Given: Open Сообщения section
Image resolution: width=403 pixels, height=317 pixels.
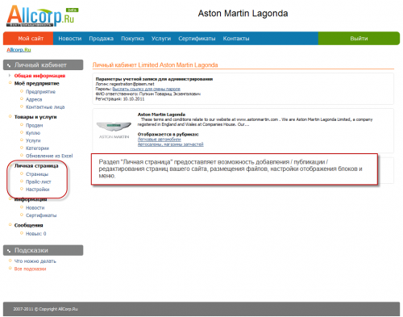Looking at the screenshot, I should click(29, 225).
